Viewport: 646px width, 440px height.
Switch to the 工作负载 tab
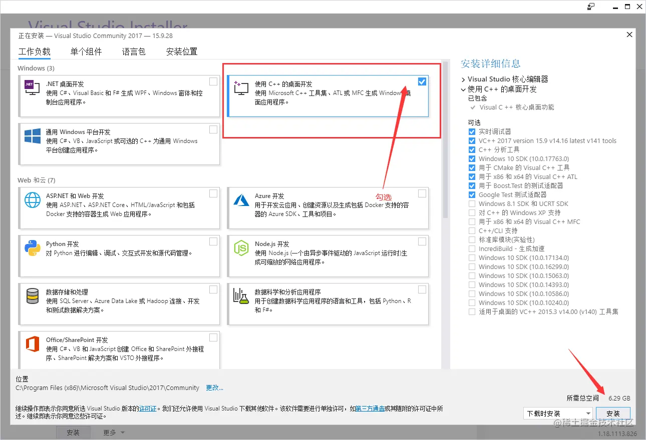click(35, 51)
